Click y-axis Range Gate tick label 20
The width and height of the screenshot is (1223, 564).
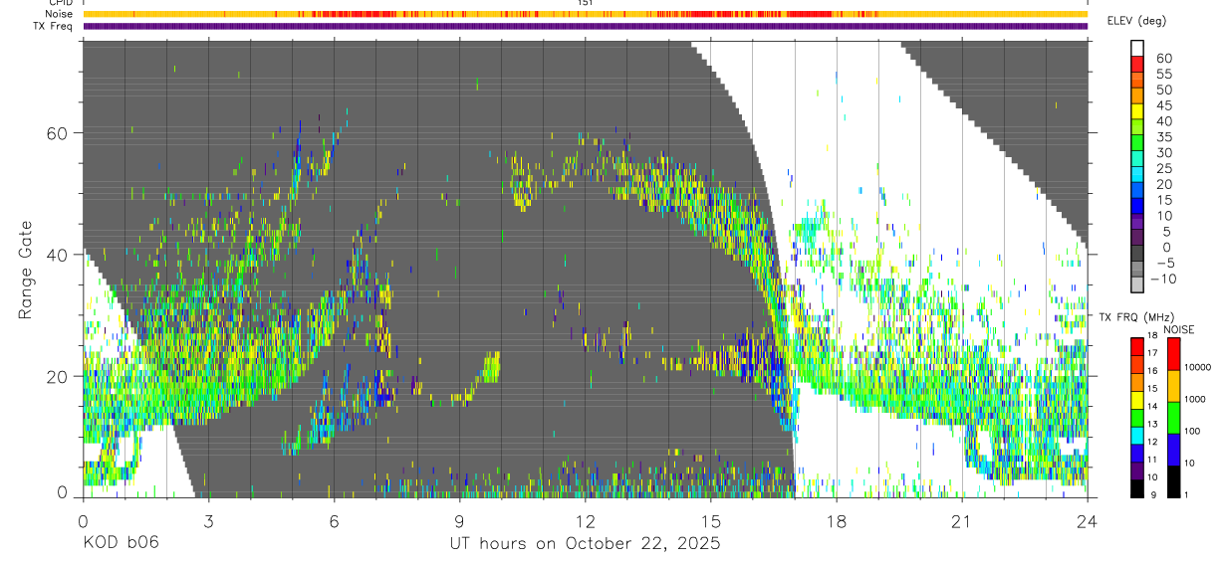(57, 376)
